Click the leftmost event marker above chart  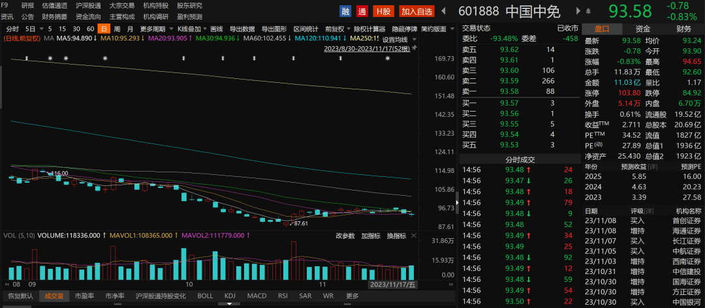[27, 59]
